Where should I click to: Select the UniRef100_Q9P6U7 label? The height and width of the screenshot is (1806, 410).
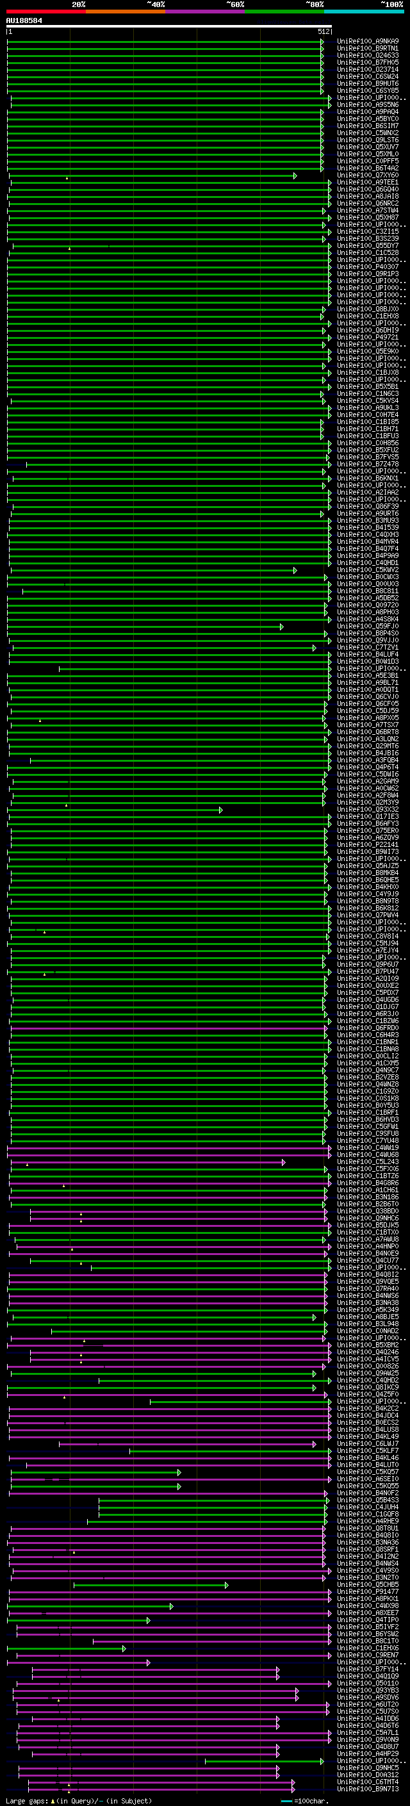(x=367, y=964)
